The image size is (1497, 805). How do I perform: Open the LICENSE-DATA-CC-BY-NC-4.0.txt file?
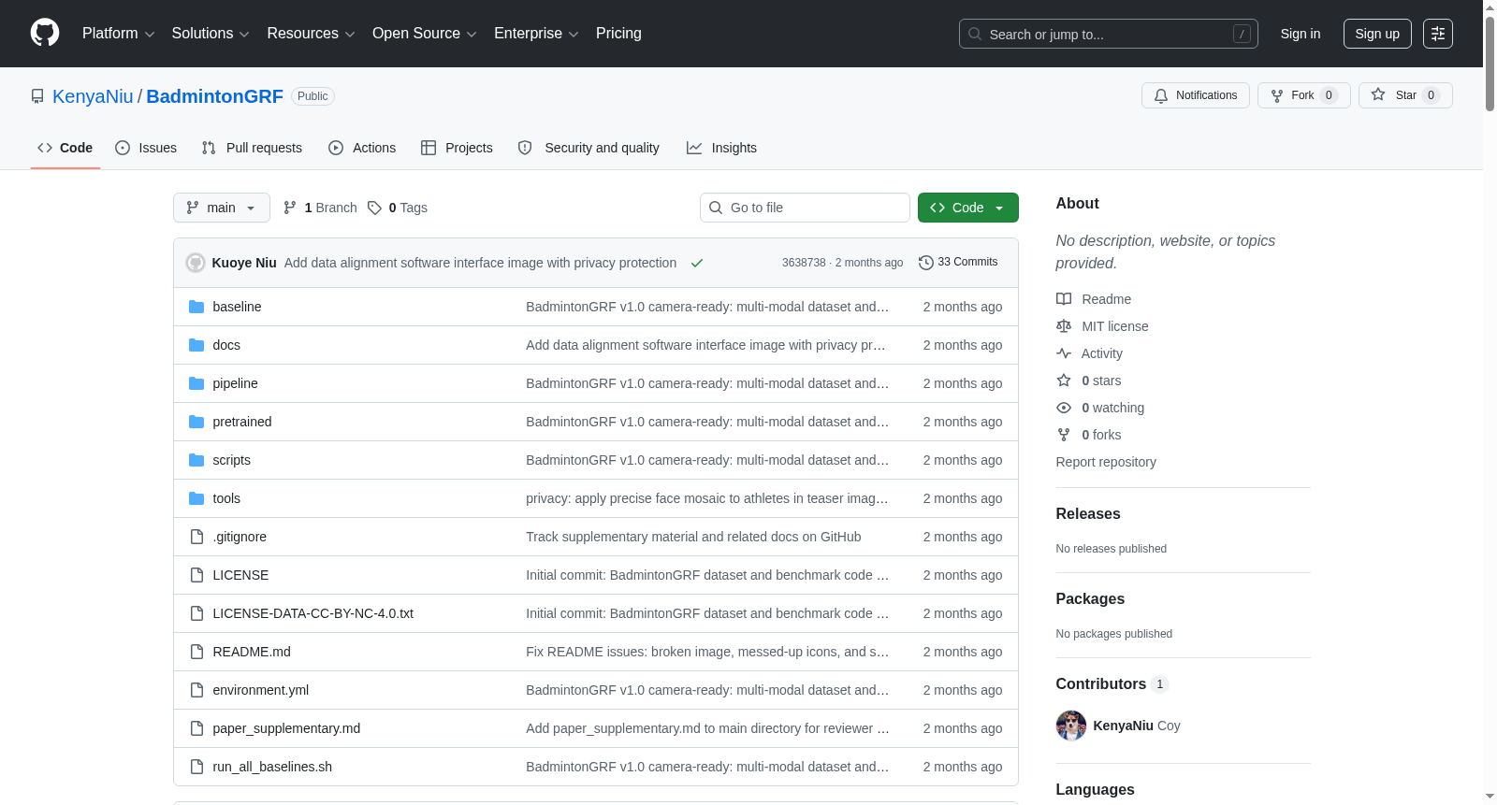[x=312, y=613]
